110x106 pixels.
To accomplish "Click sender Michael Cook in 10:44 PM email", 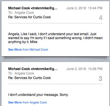I will point(19,8).
